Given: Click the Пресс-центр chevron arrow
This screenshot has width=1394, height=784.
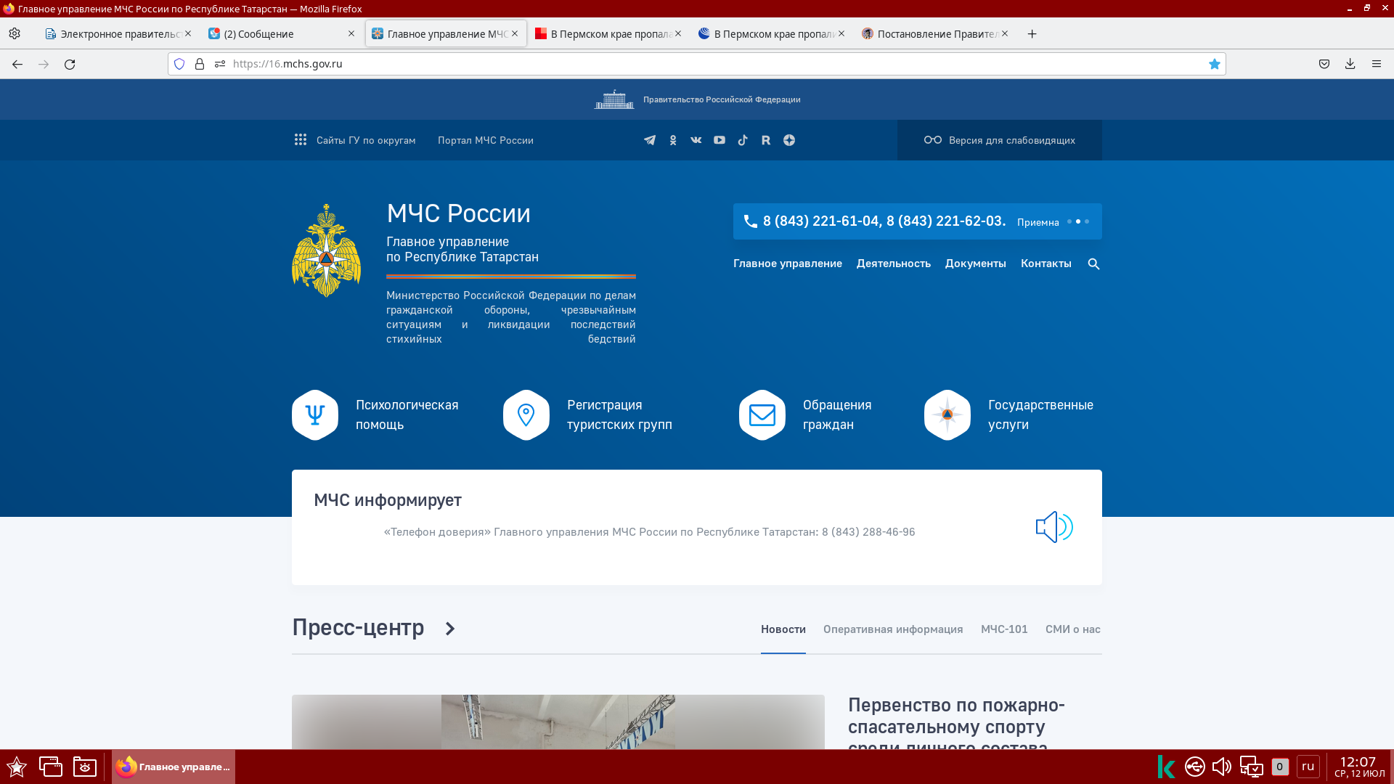Looking at the screenshot, I should [450, 629].
